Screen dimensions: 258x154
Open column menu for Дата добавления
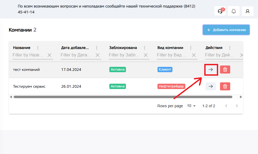click(97, 48)
